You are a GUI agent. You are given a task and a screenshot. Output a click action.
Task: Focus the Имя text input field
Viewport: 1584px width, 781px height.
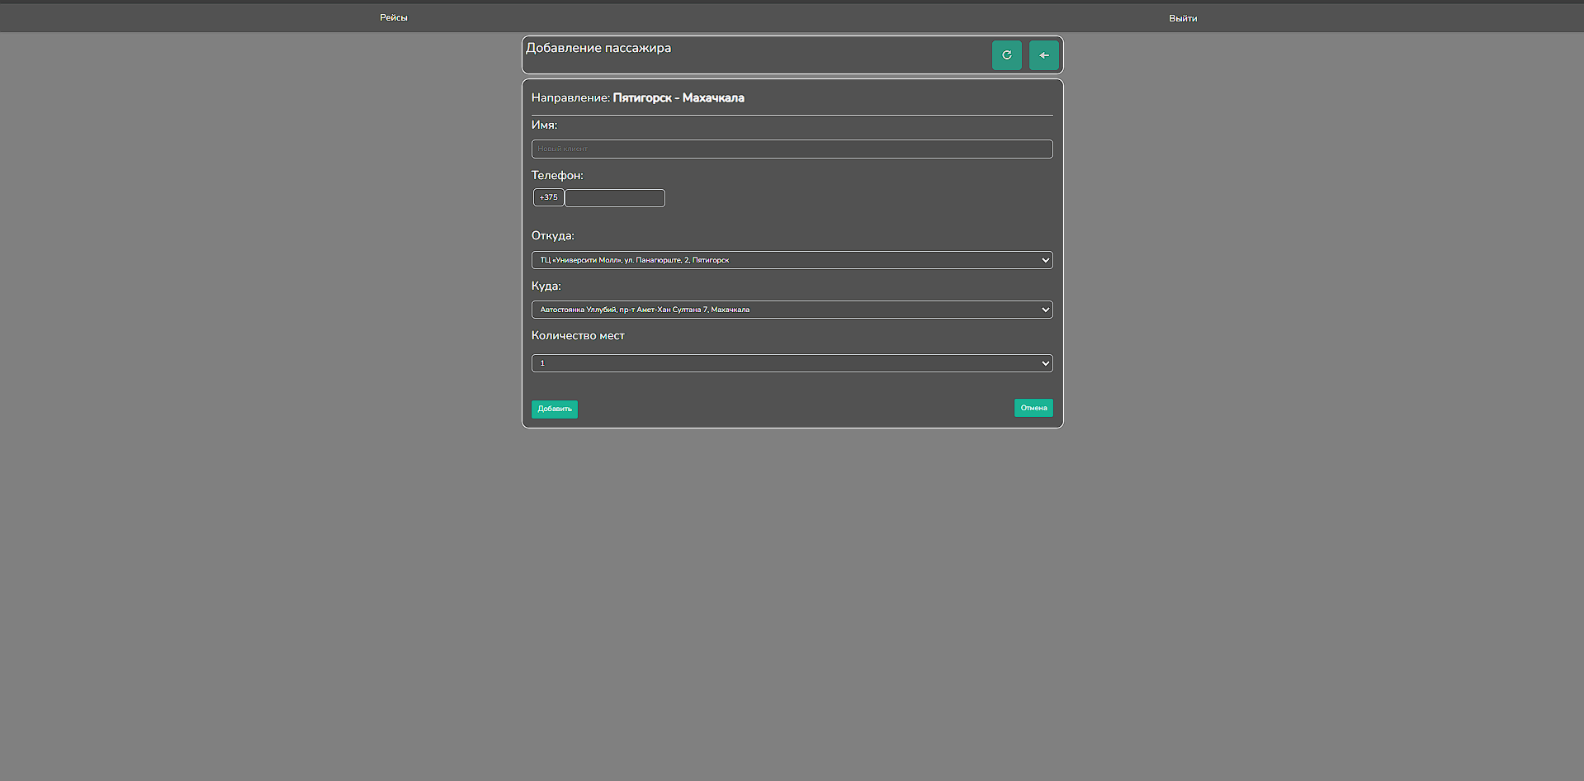click(792, 149)
